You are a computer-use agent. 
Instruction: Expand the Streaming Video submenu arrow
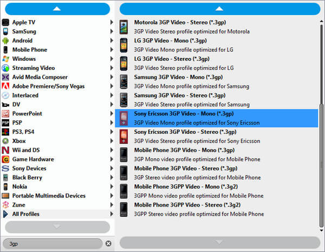coord(112,68)
